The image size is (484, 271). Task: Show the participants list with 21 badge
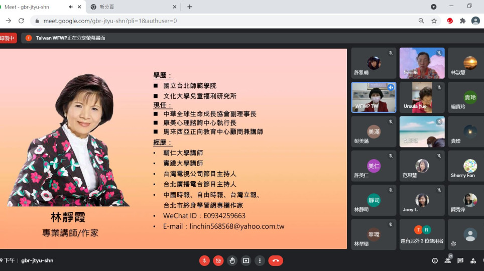448,260
